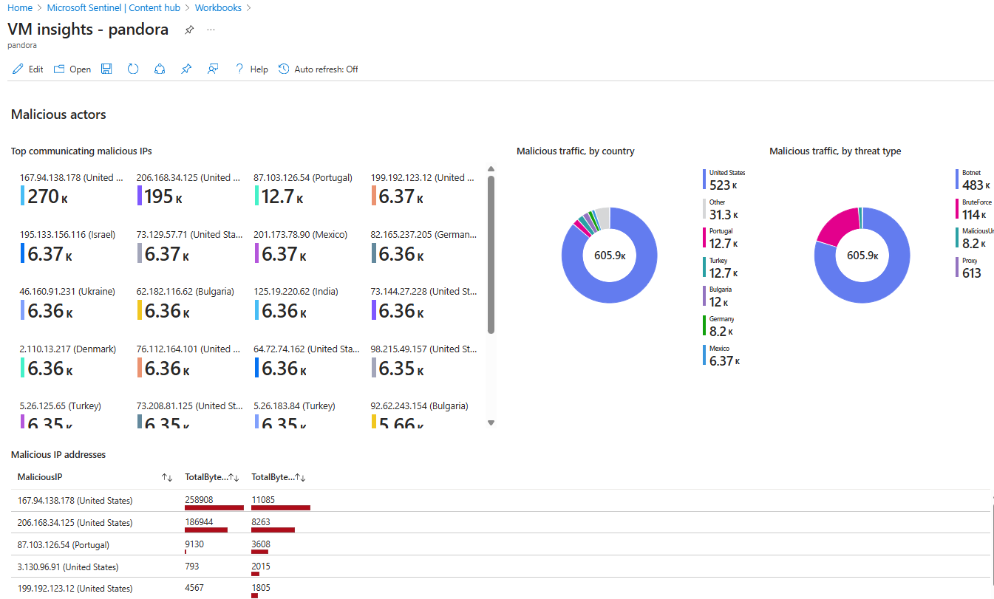
Task: Click the share workbook icon in the toolbar
Action: pyautogui.click(x=160, y=69)
